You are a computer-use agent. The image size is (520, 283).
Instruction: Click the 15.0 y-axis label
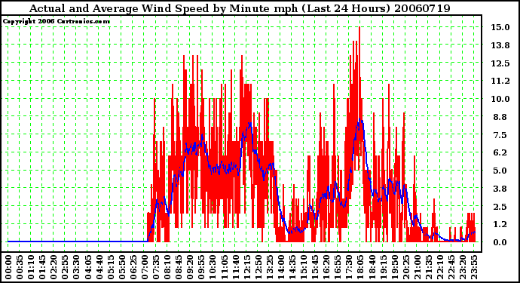click(x=500, y=27)
